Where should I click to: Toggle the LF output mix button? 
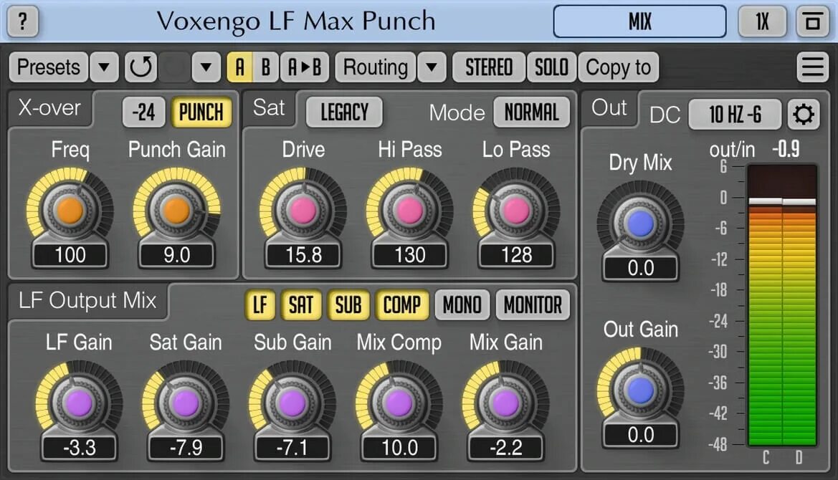tap(260, 305)
